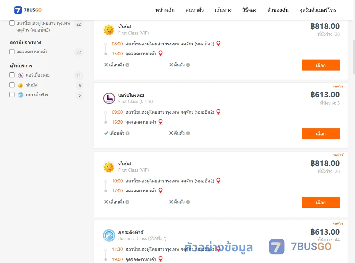Click the map pin for the 17:00 arrival stop
This screenshot has height=263, width=355.
click(x=160, y=191)
